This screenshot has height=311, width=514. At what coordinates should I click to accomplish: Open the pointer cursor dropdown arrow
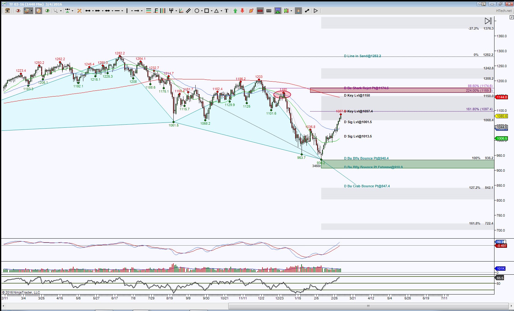pyautogui.click(x=61, y=11)
